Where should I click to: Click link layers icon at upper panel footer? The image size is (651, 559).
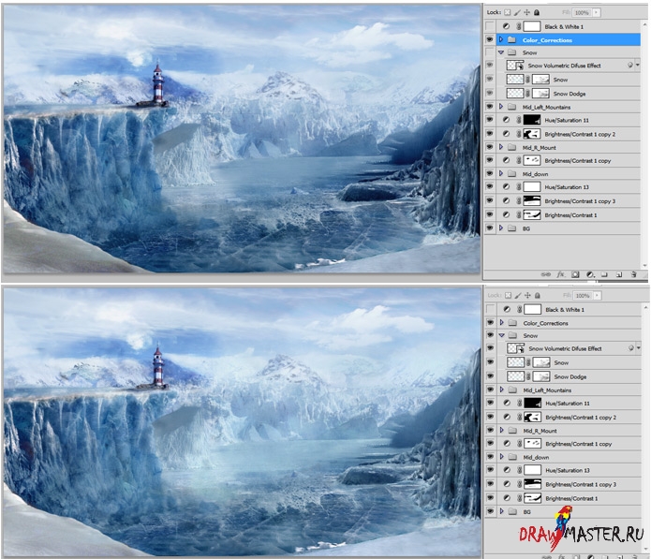[x=545, y=274]
